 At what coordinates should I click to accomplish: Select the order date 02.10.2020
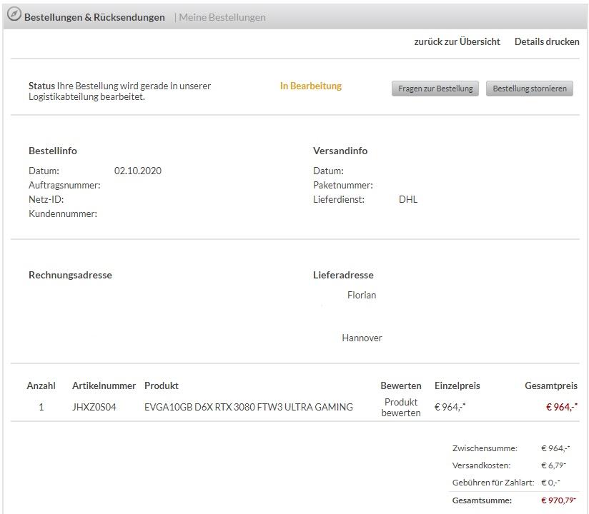[137, 171]
